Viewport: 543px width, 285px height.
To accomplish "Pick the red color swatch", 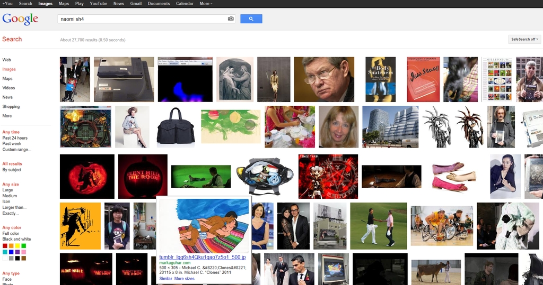I will click(x=5, y=246).
